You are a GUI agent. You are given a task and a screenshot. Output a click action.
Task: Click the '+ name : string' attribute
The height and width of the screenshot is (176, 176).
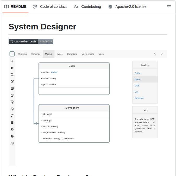click(x=48, y=78)
